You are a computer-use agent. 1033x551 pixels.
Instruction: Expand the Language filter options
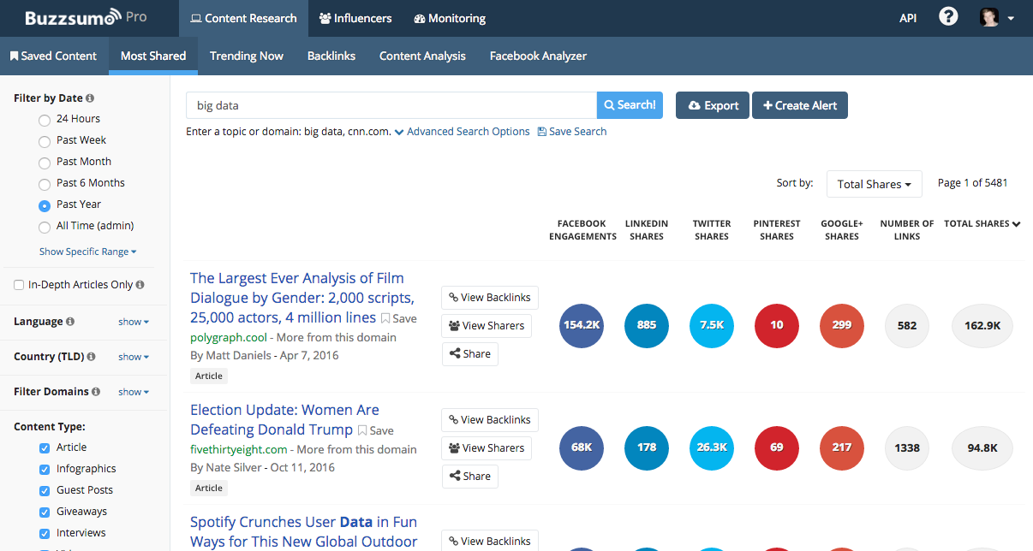[133, 322]
